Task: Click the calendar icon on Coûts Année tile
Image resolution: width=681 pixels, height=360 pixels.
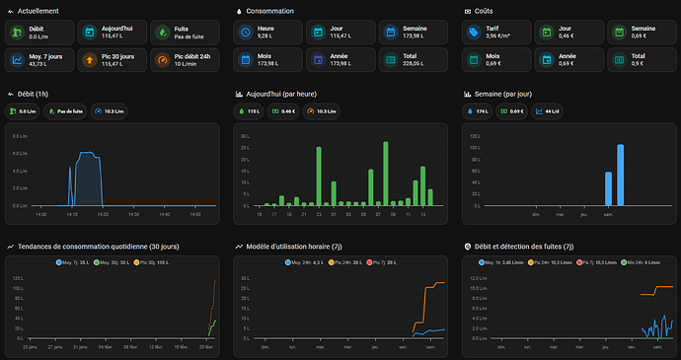Action: pos(547,60)
